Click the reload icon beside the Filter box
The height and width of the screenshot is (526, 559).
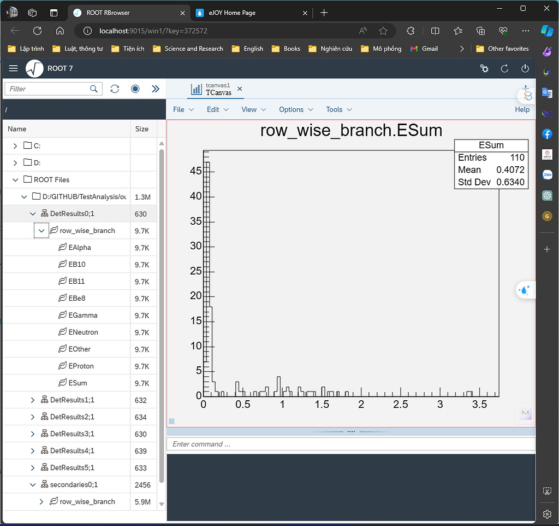click(115, 89)
